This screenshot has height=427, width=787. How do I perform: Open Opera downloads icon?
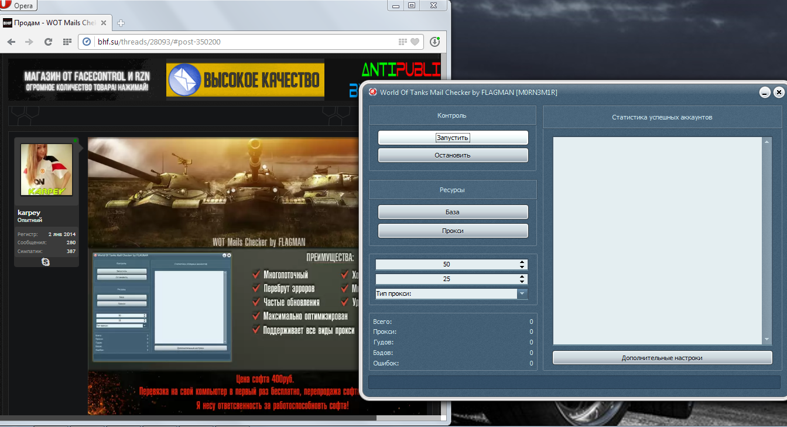pos(434,42)
